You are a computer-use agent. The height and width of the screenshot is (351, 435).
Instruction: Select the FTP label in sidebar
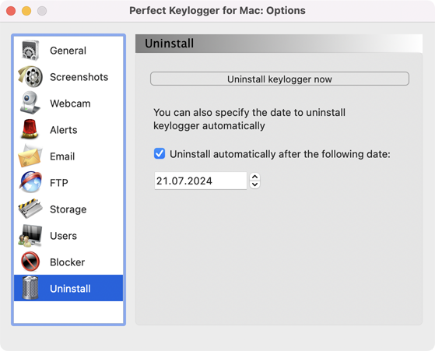(59, 183)
